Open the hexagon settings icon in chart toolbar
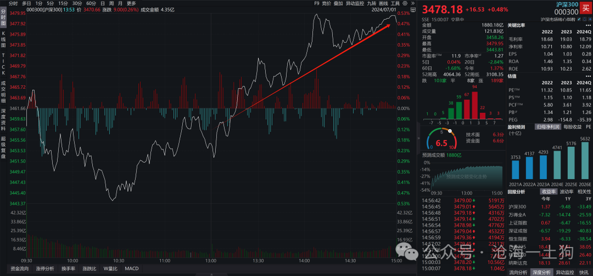This screenshot has height=276, width=593. pos(405,3)
